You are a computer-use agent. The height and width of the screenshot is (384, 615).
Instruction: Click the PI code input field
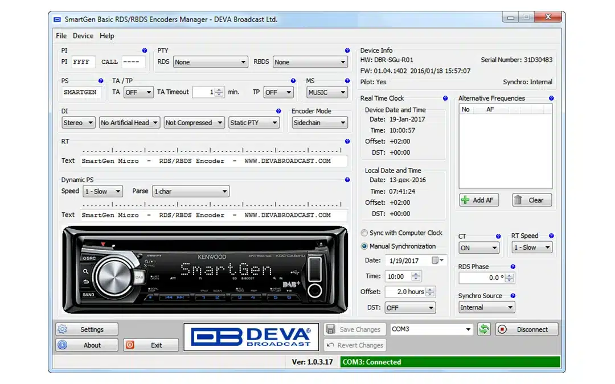coord(83,62)
